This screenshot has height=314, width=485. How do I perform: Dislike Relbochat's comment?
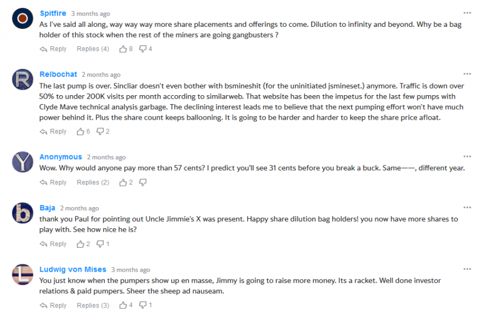(100, 131)
